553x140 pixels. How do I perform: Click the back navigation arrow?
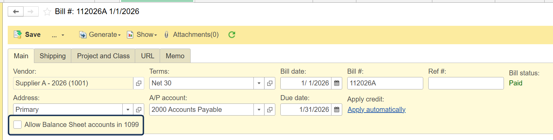[x=15, y=12]
